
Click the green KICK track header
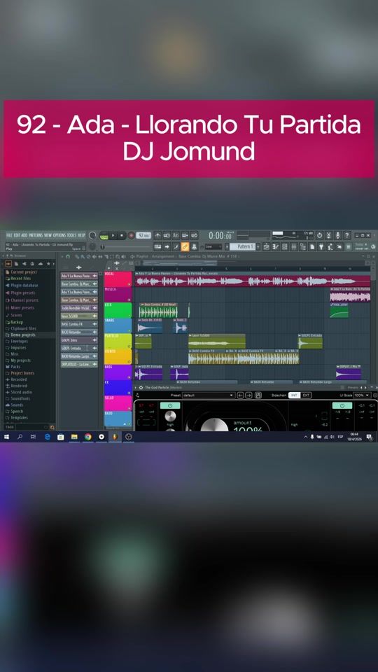118,310
